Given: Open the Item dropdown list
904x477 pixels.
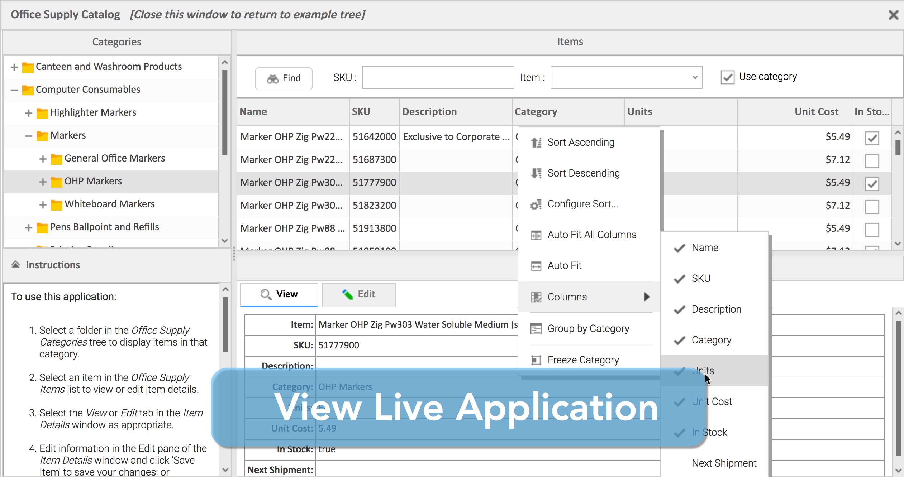Looking at the screenshot, I should pos(695,77).
